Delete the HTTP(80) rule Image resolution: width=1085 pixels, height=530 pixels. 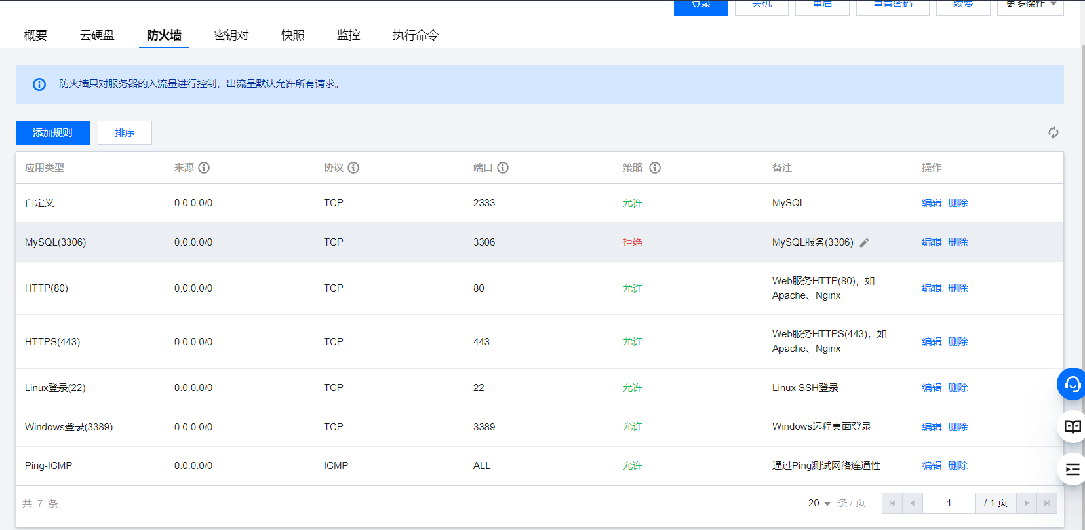tap(958, 288)
